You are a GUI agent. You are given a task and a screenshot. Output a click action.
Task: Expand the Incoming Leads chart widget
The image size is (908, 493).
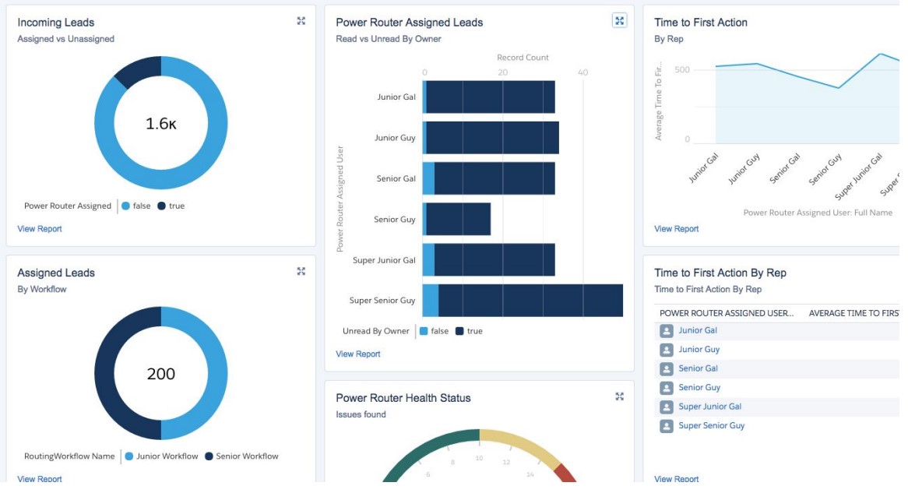click(x=301, y=21)
